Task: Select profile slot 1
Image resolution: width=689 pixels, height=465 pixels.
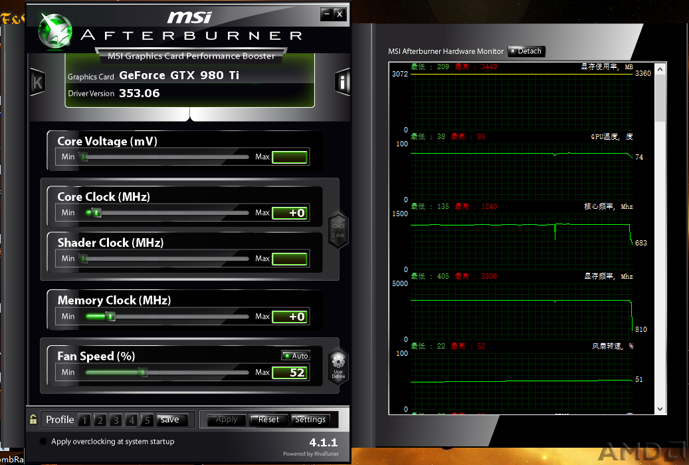Action: tap(84, 420)
